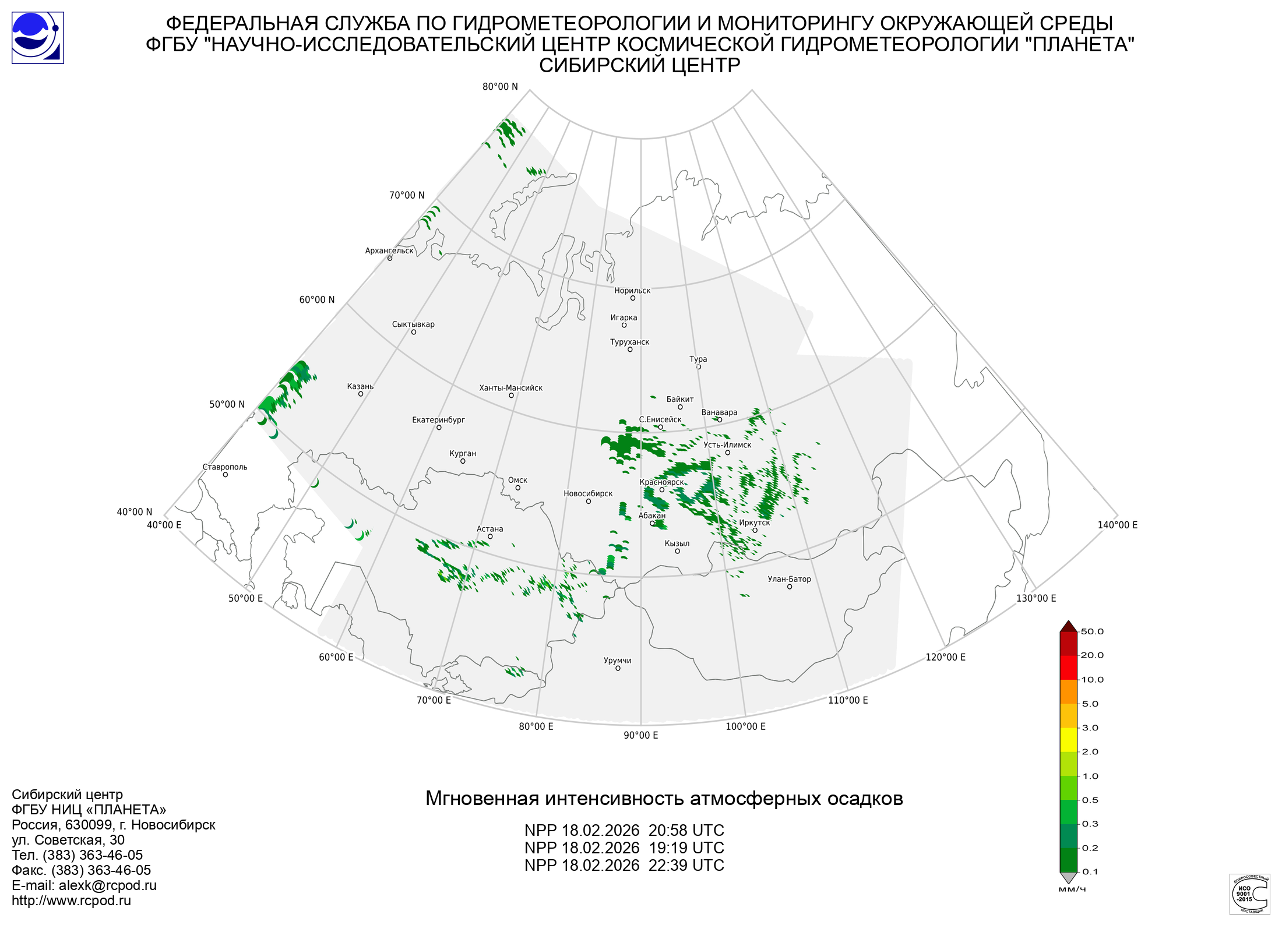The width and height of the screenshot is (1282, 932).
Task: Click the yellow 3.0 legend color band
Action: (x=1068, y=740)
